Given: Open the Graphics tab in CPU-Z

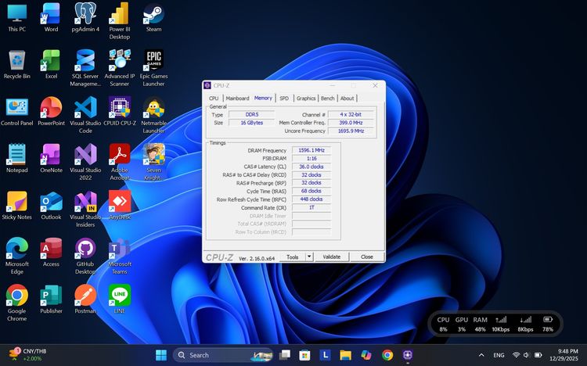Looking at the screenshot, I should 306,99.
